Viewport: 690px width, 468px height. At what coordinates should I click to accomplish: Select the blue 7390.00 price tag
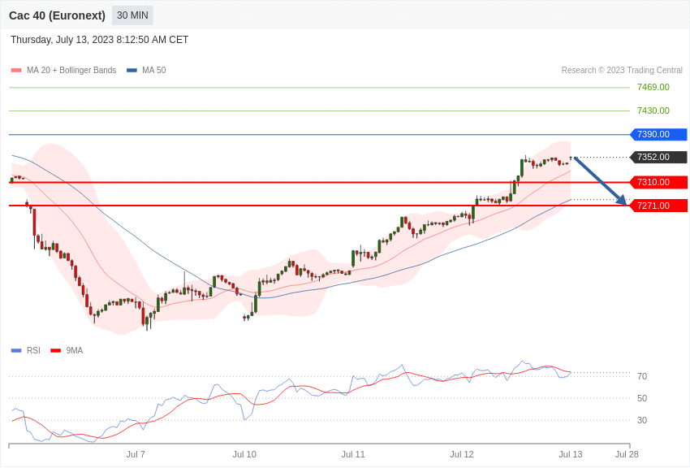(x=658, y=135)
